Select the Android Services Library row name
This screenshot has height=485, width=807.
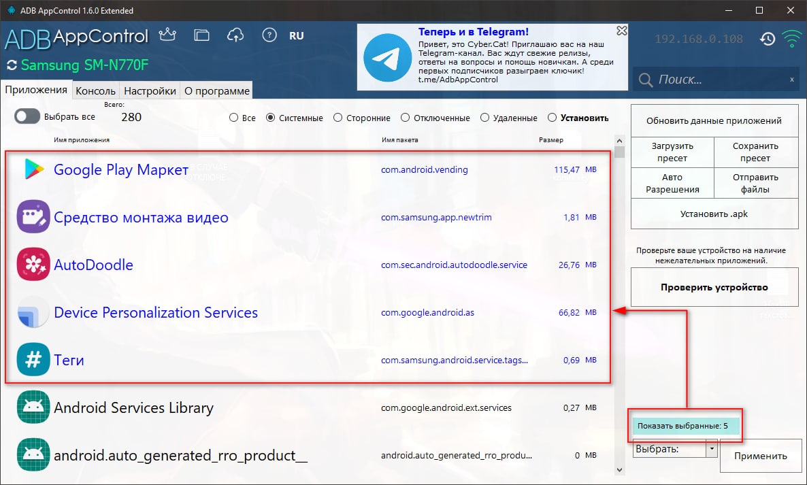(133, 408)
